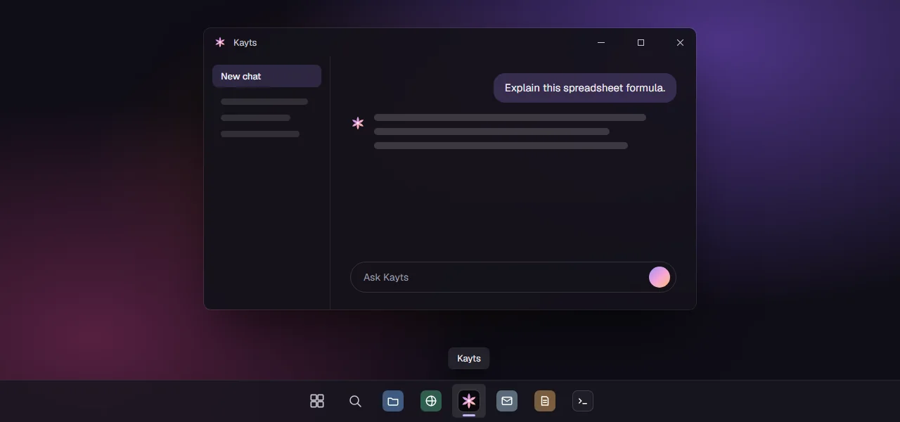Launch the terminal app icon
This screenshot has height=422, width=900.
tap(583, 401)
